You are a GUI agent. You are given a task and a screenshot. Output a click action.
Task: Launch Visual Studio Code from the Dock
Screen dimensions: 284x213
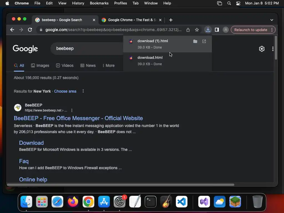point(181,202)
